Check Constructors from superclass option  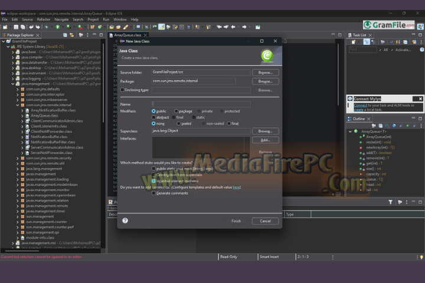(153, 175)
